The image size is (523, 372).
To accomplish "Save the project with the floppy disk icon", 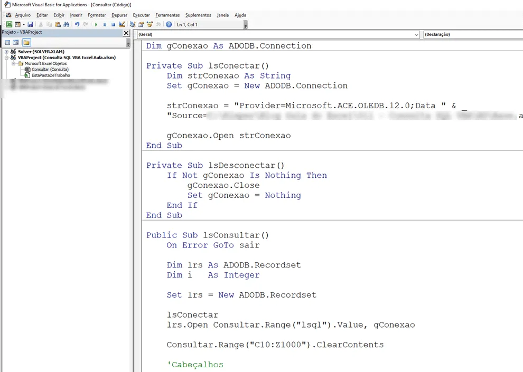I will [30, 24].
